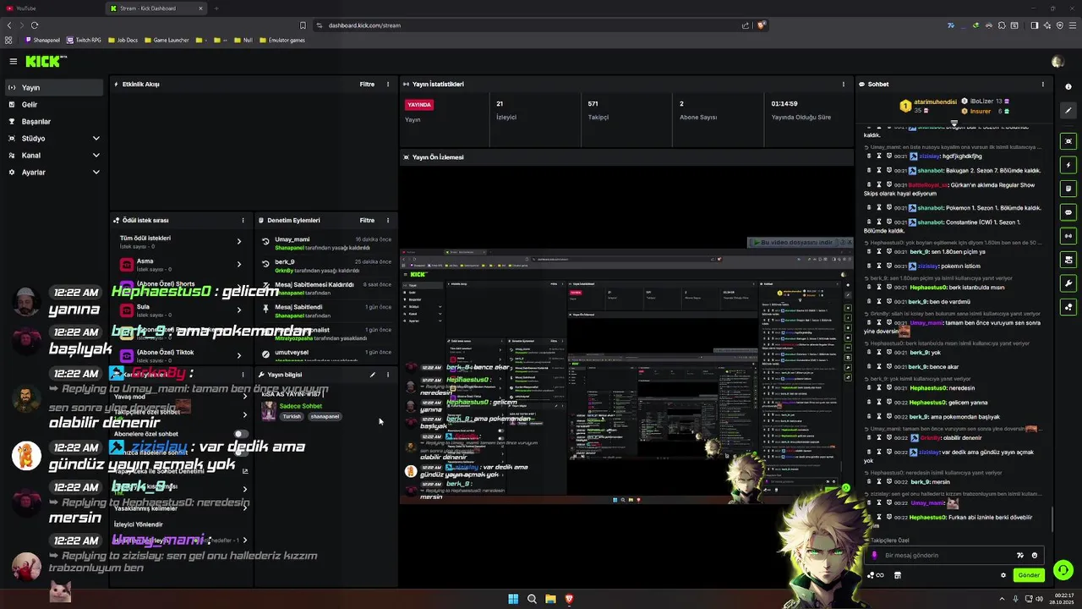
Task: Open the Yayın İstatistikleri panel options menu
Action: coord(843,85)
